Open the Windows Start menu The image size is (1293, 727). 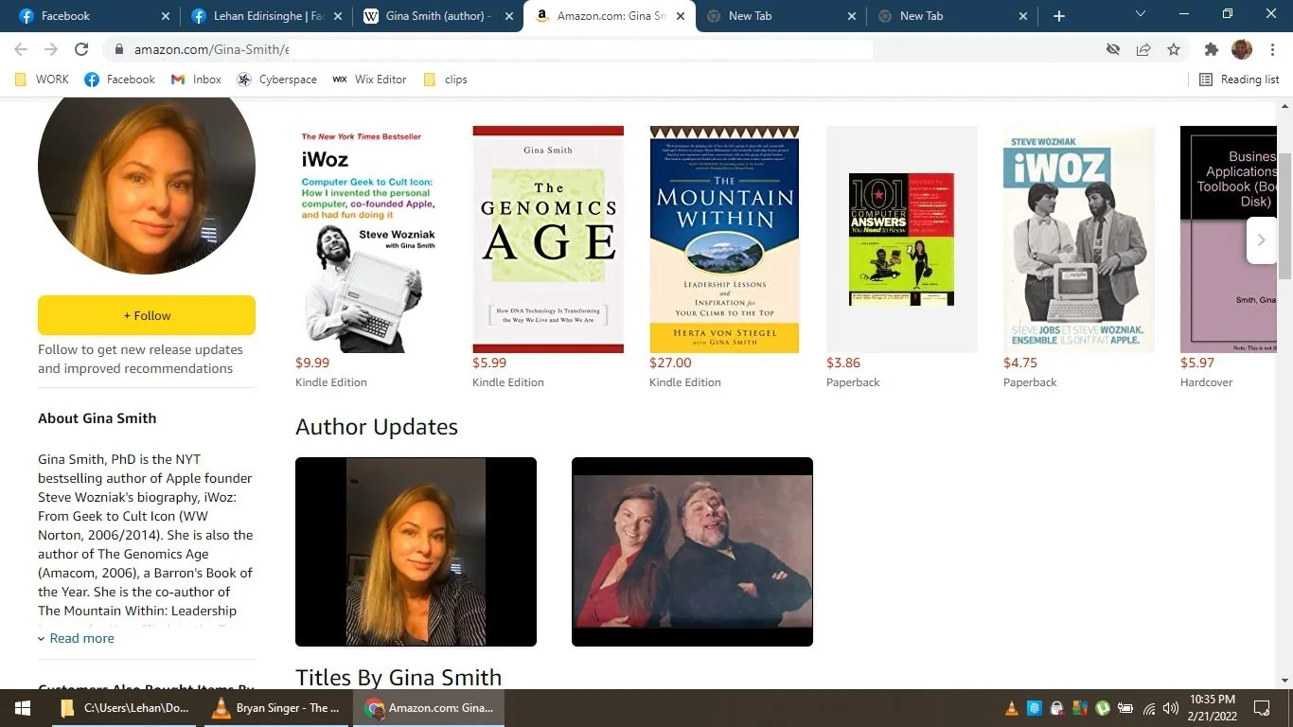tap(22, 708)
